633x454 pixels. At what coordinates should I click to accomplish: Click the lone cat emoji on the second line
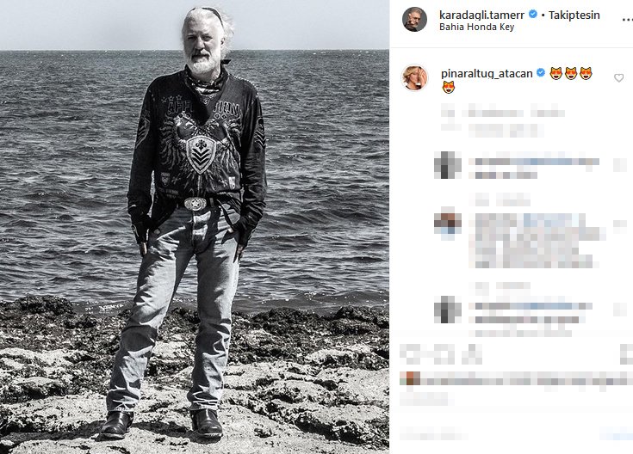click(x=449, y=87)
